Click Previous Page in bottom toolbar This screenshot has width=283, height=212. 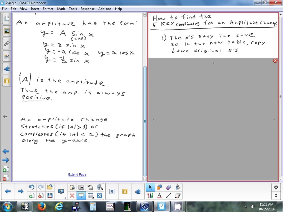[x=8, y=191]
